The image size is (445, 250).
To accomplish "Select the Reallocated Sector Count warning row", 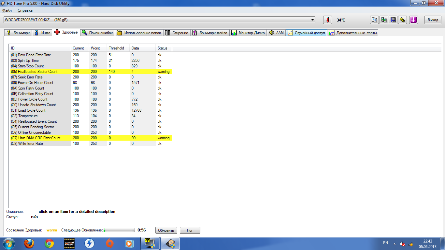I will click(91, 72).
